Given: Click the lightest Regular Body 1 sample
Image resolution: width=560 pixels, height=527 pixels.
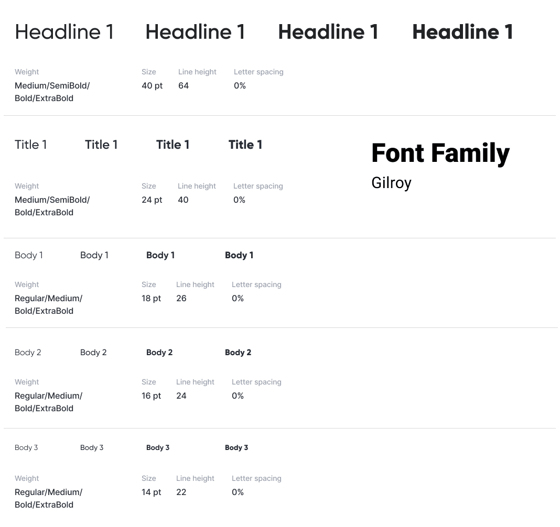Looking at the screenshot, I should point(29,255).
